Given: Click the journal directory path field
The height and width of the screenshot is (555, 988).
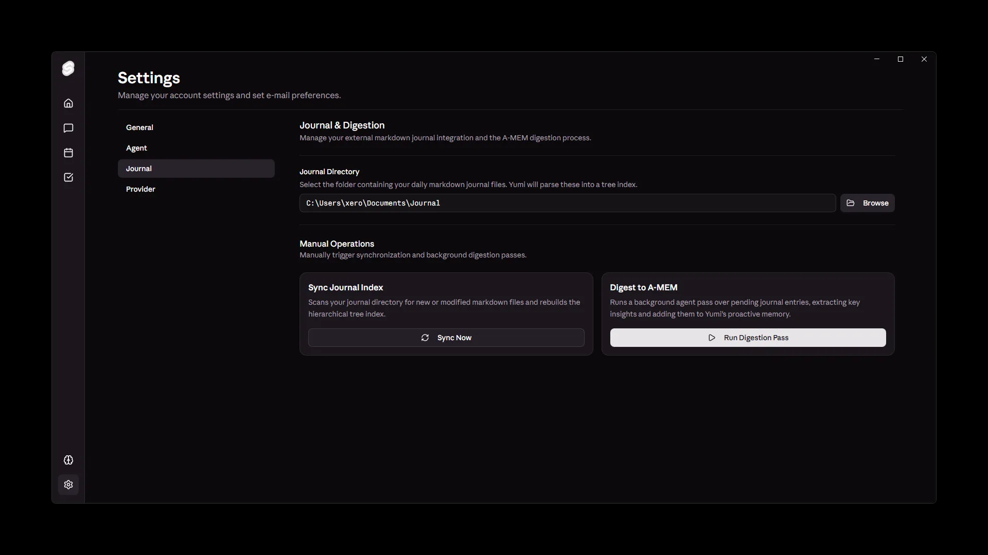Looking at the screenshot, I should (x=567, y=203).
